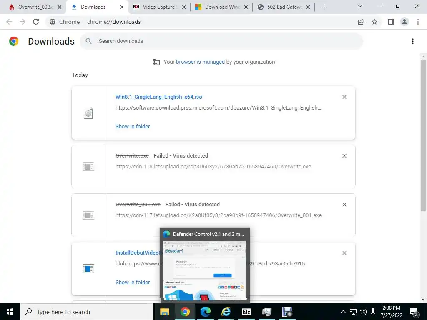Viewport: 427px width, 320px height.
Task: Go back to the previous page
Action: pyautogui.click(x=9, y=22)
